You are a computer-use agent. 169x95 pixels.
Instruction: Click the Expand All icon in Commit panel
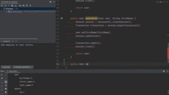tap(27, 5)
